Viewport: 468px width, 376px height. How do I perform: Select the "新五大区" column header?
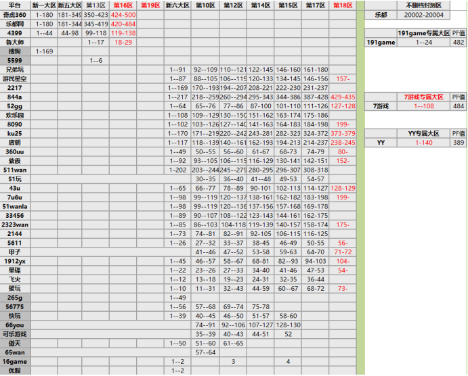pos(70,5)
